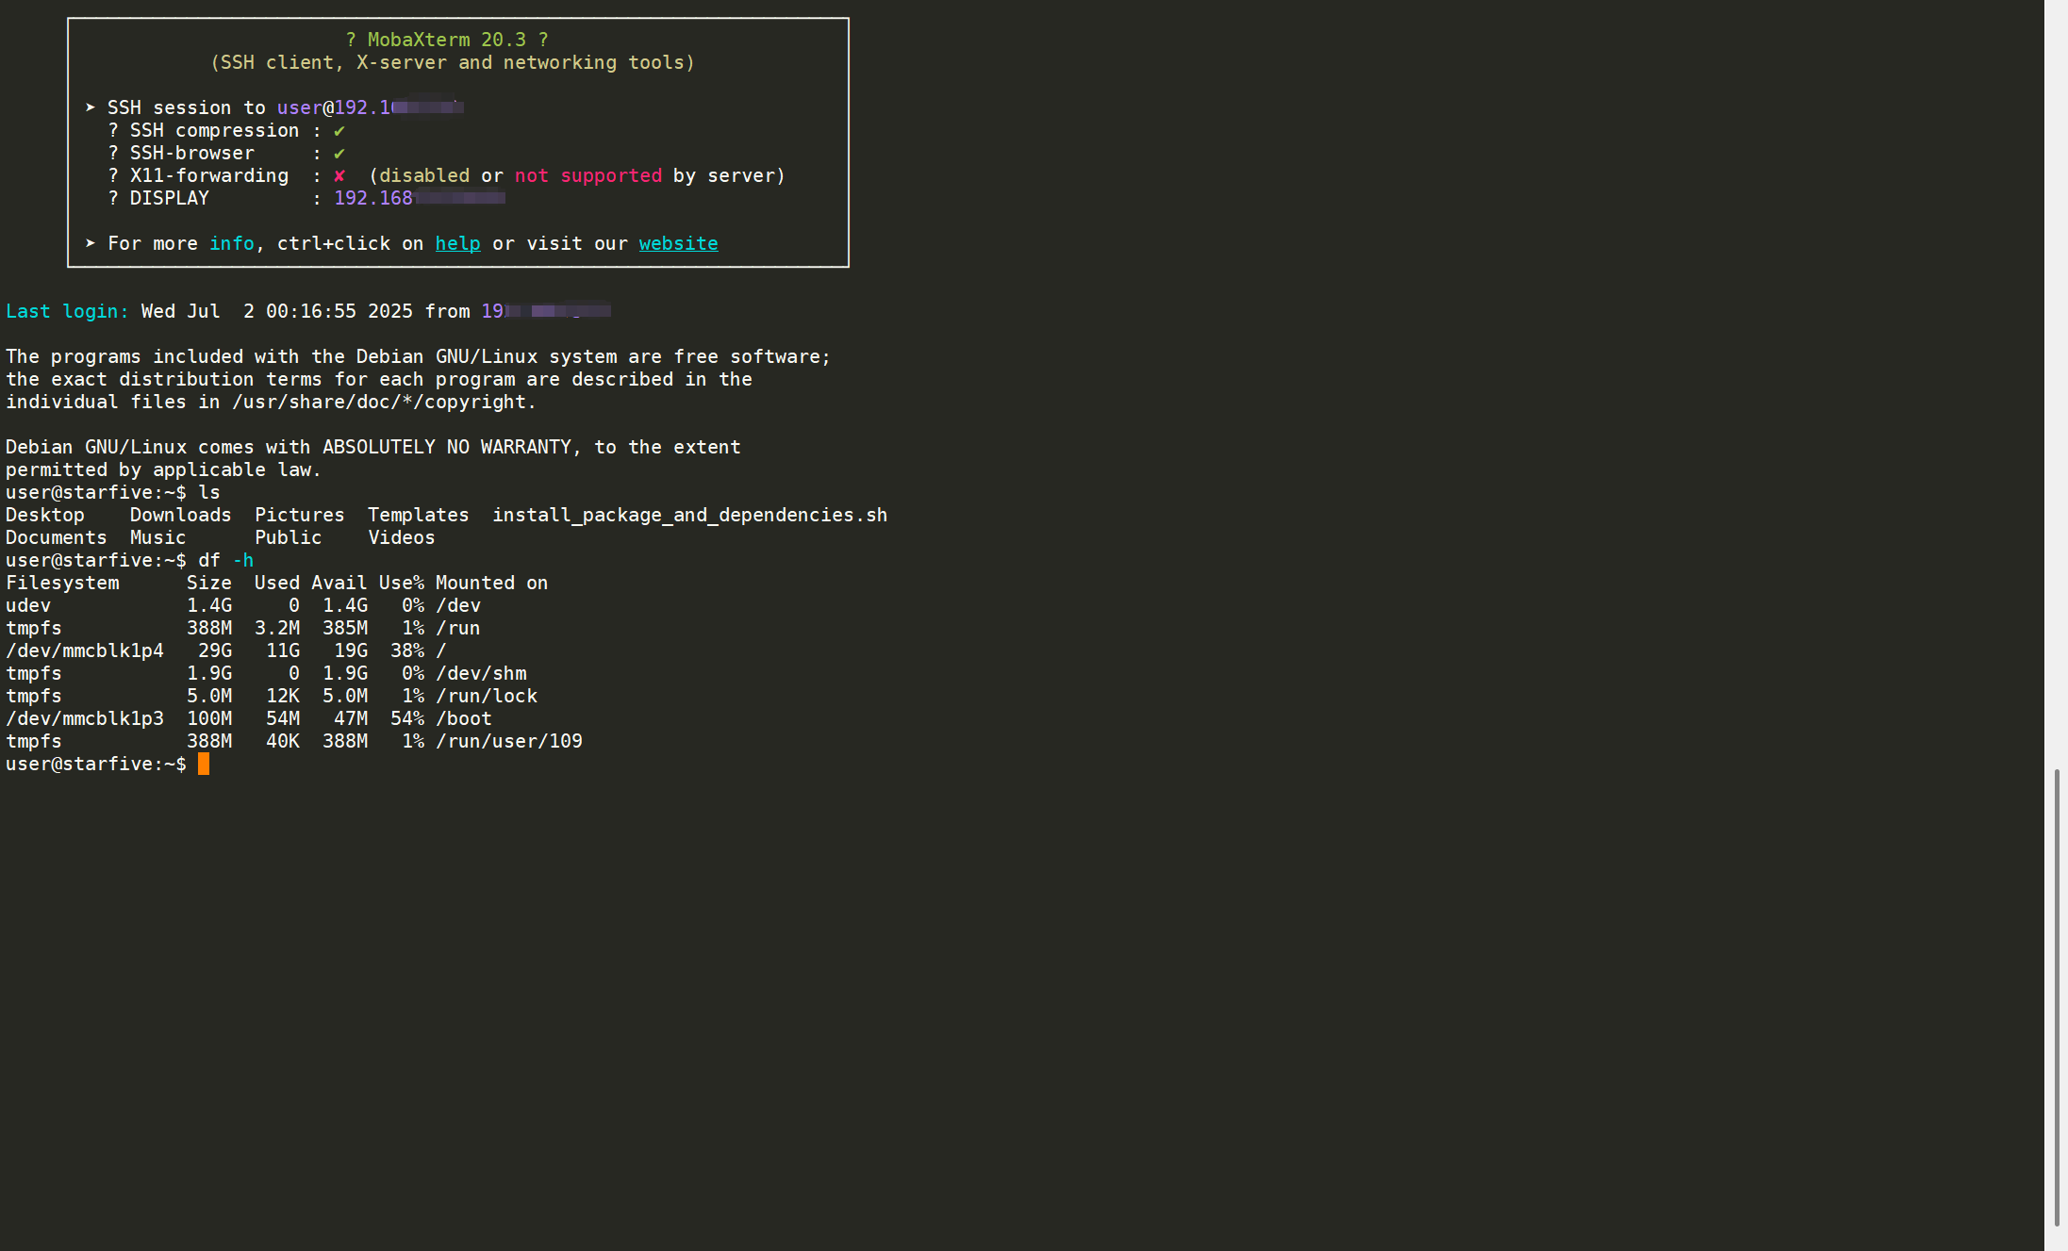The height and width of the screenshot is (1251, 2068).
Task: Click the Filesystem column header
Action: click(x=62, y=583)
